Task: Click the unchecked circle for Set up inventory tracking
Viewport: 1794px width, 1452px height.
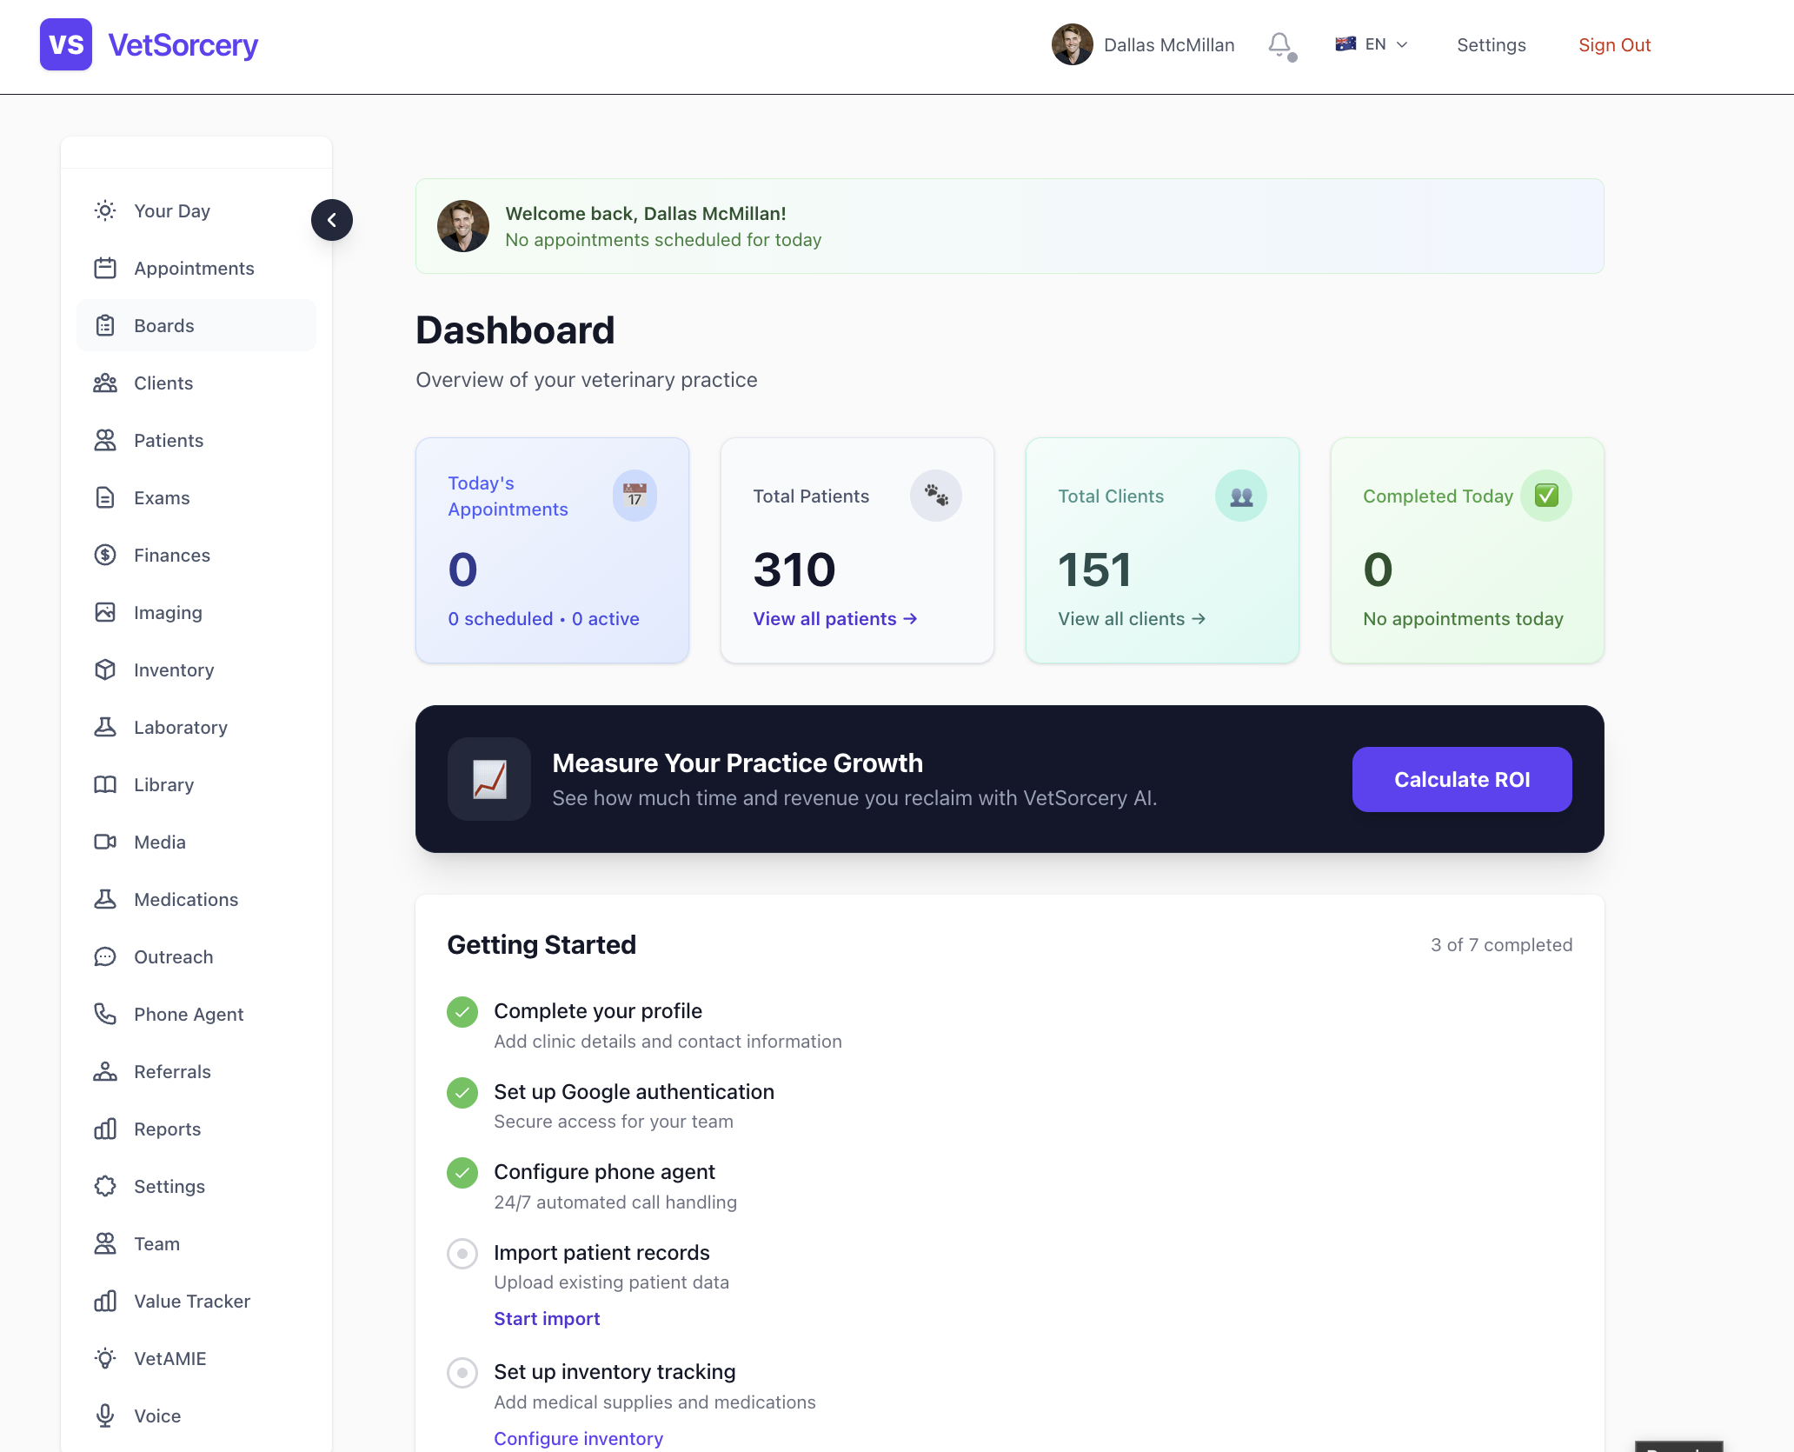Action: coord(462,1372)
